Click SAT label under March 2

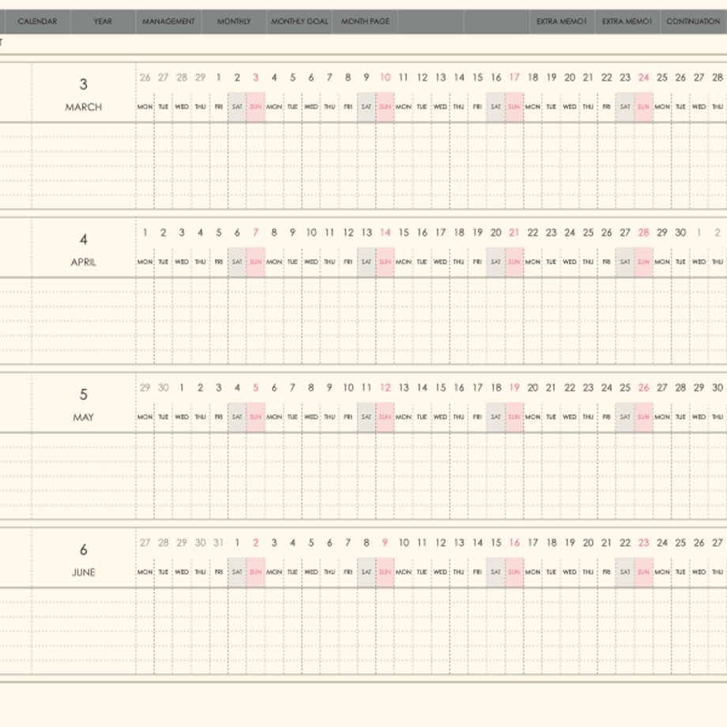(237, 107)
